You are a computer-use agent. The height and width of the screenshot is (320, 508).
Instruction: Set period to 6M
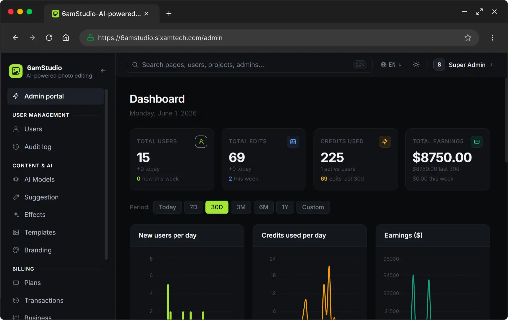pos(264,207)
